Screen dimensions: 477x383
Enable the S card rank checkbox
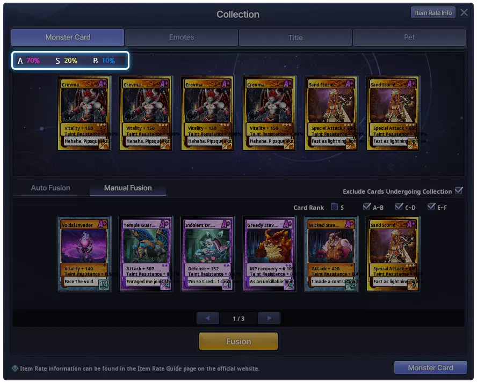(x=334, y=207)
